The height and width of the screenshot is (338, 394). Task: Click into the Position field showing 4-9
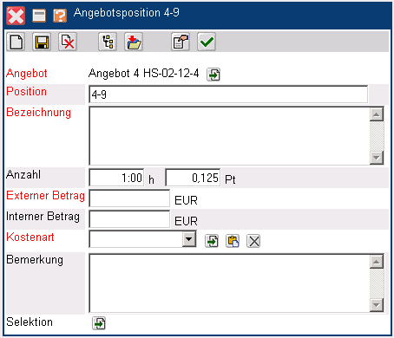228,94
